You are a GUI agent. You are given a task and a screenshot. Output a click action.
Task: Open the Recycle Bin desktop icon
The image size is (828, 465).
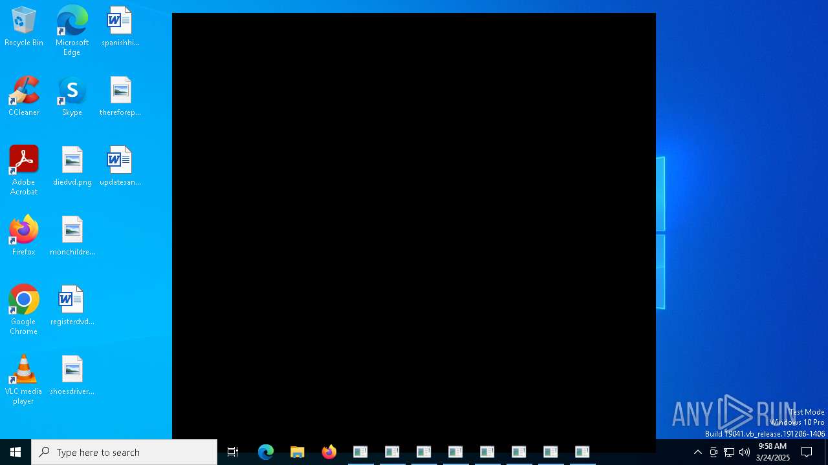[x=24, y=27]
